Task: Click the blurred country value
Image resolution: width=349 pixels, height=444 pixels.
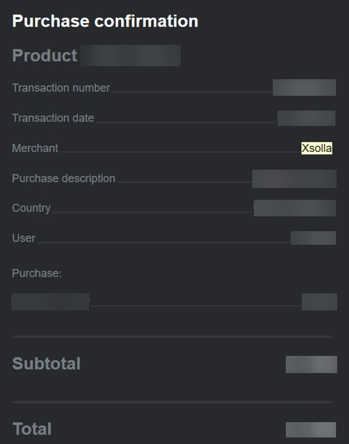Action: click(295, 208)
